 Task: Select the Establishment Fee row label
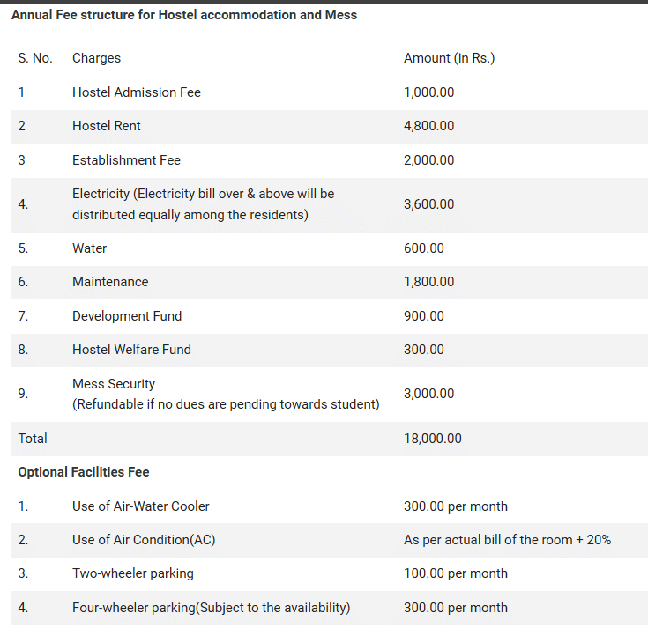click(126, 160)
